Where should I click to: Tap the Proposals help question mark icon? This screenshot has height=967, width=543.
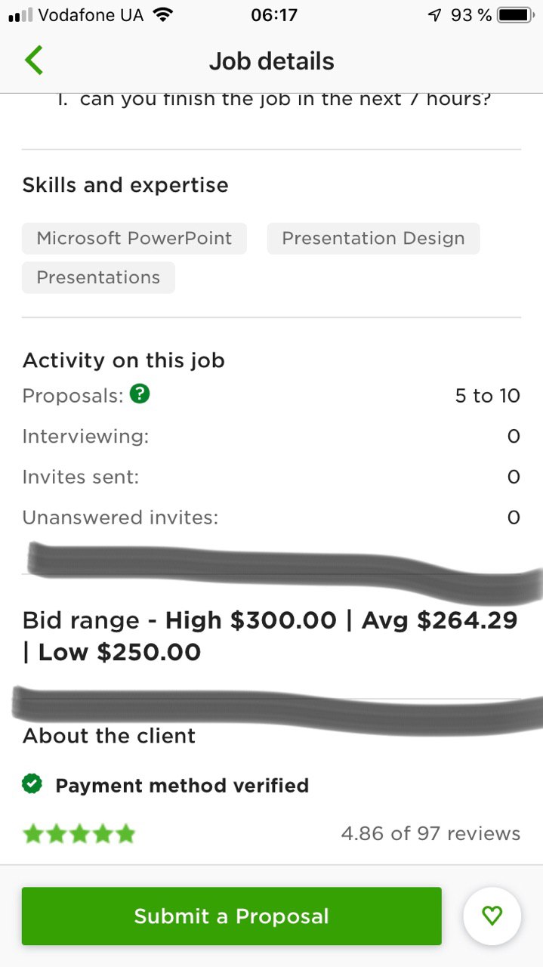(140, 394)
